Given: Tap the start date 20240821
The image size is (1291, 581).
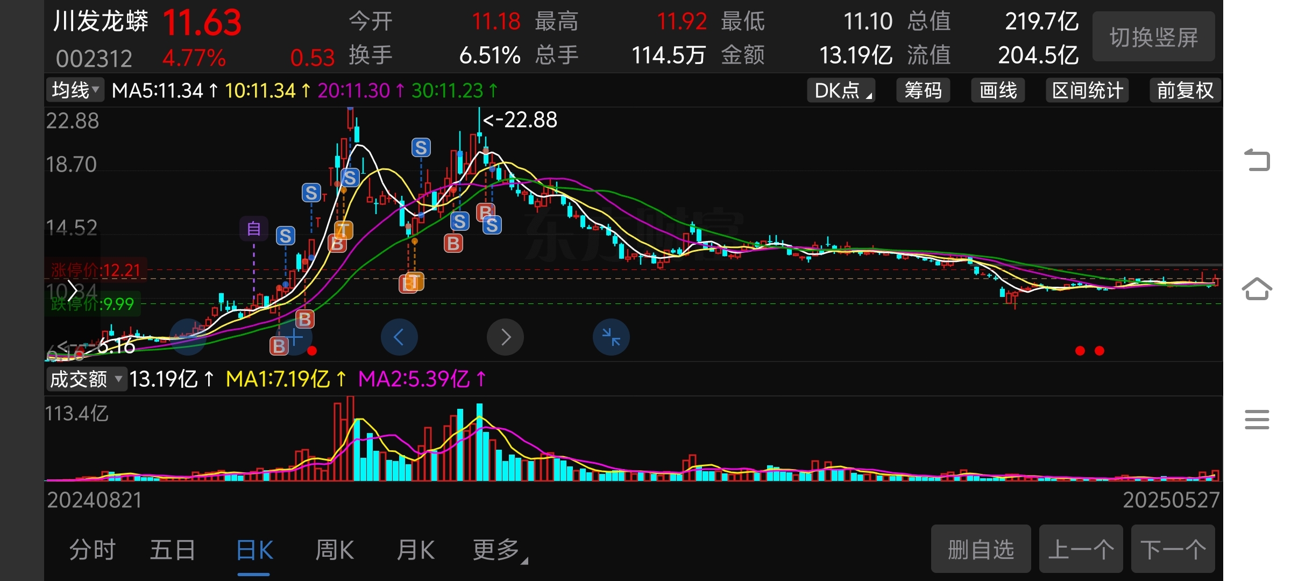Looking at the screenshot, I should coord(95,500).
